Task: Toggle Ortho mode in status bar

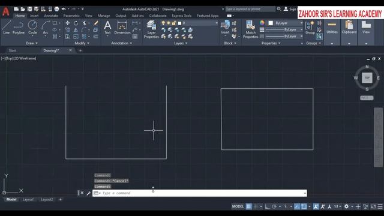Action: click(267, 206)
